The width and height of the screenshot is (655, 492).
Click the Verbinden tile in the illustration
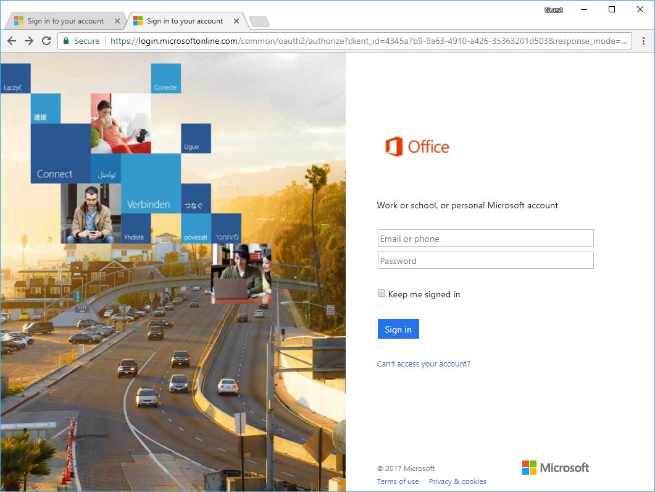(151, 184)
